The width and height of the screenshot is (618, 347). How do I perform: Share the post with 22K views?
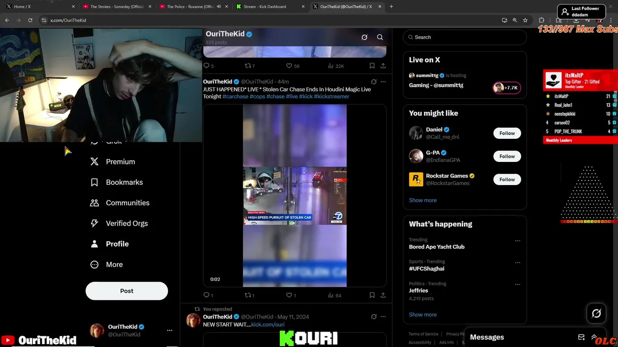(x=383, y=66)
